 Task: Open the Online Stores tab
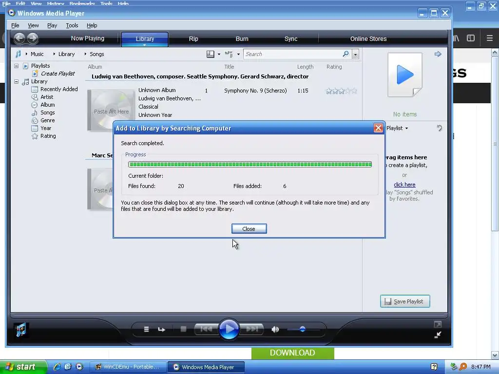click(x=368, y=39)
